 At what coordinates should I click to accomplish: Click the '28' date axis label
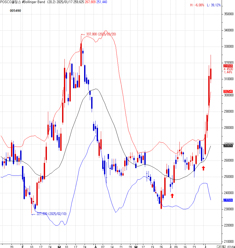tap(130, 247)
